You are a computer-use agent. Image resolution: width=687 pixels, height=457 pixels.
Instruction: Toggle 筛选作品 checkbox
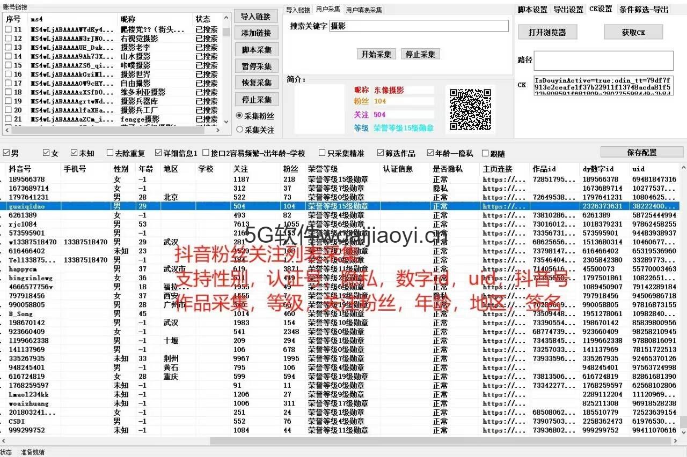(381, 153)
